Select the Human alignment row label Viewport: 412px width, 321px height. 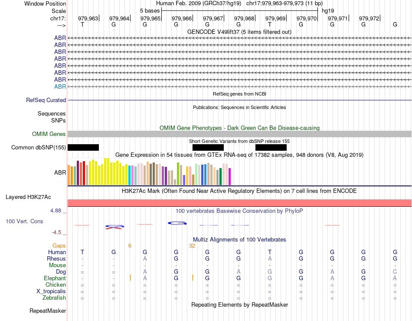57,252
